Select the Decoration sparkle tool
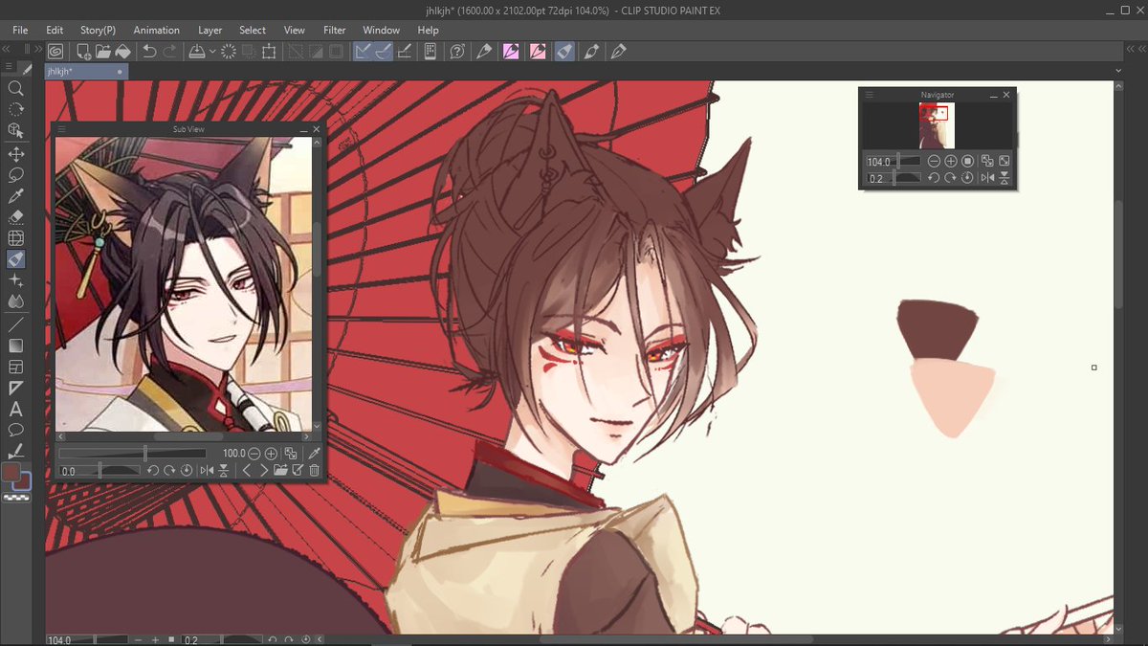The image size is (1148, 646). coord(15,280)
